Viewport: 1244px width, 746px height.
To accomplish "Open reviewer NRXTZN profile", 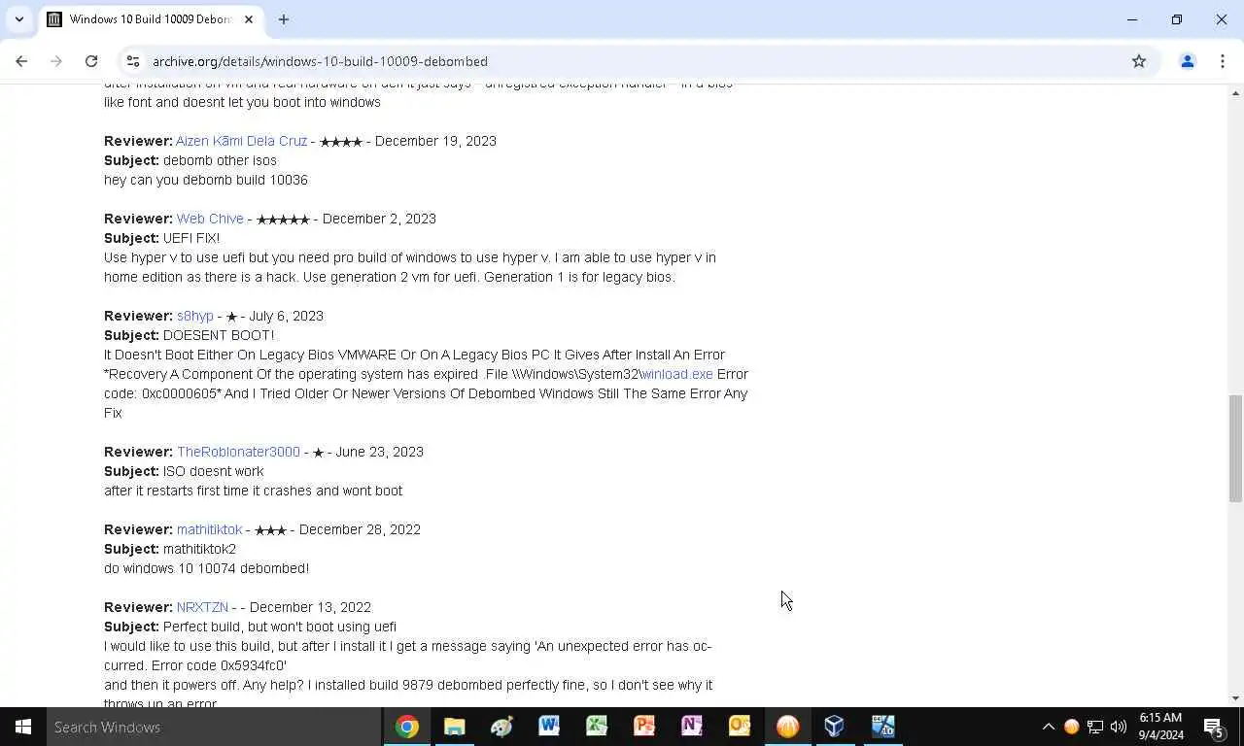I will [x=202, y=607].
